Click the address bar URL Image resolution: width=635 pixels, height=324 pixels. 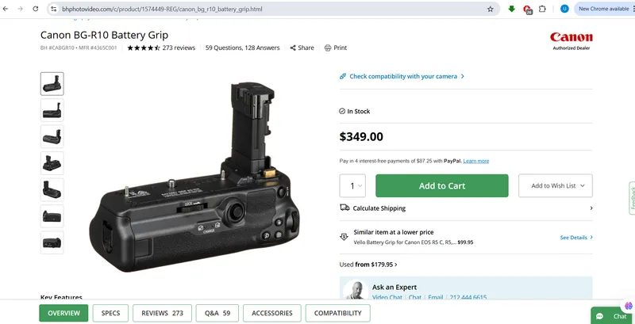pos(162,9)
